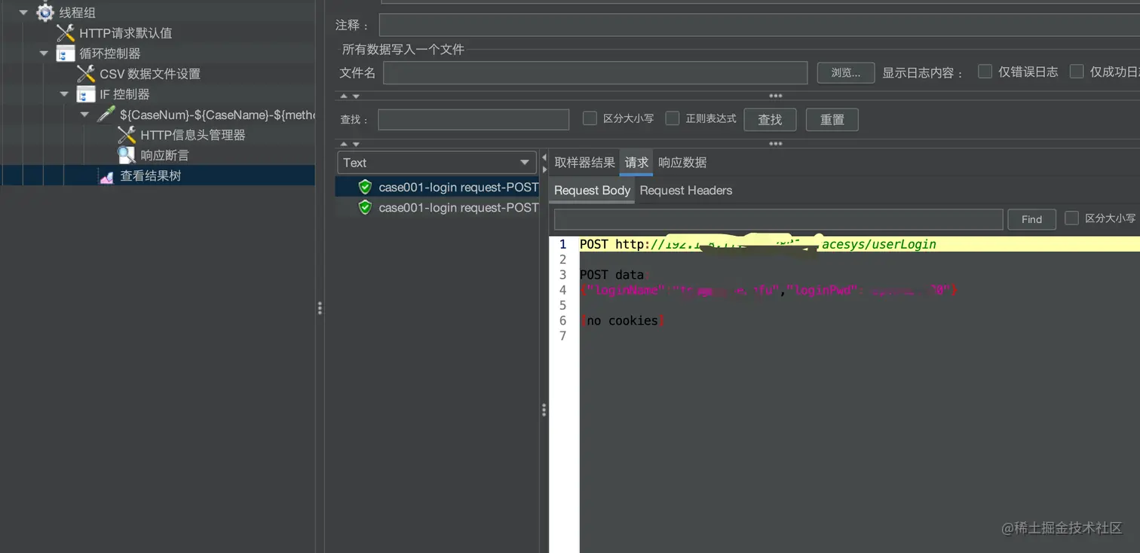
Task: Click the 所有数据写入一个文件 label
Action: click(403, 50)
